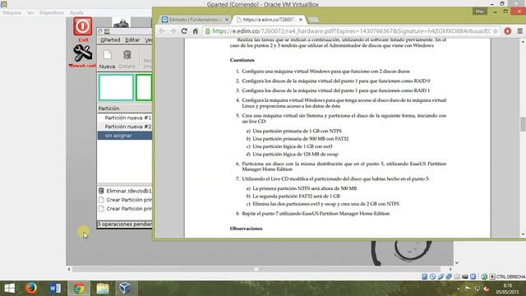Reload the PDF page in Chrome

184,31
